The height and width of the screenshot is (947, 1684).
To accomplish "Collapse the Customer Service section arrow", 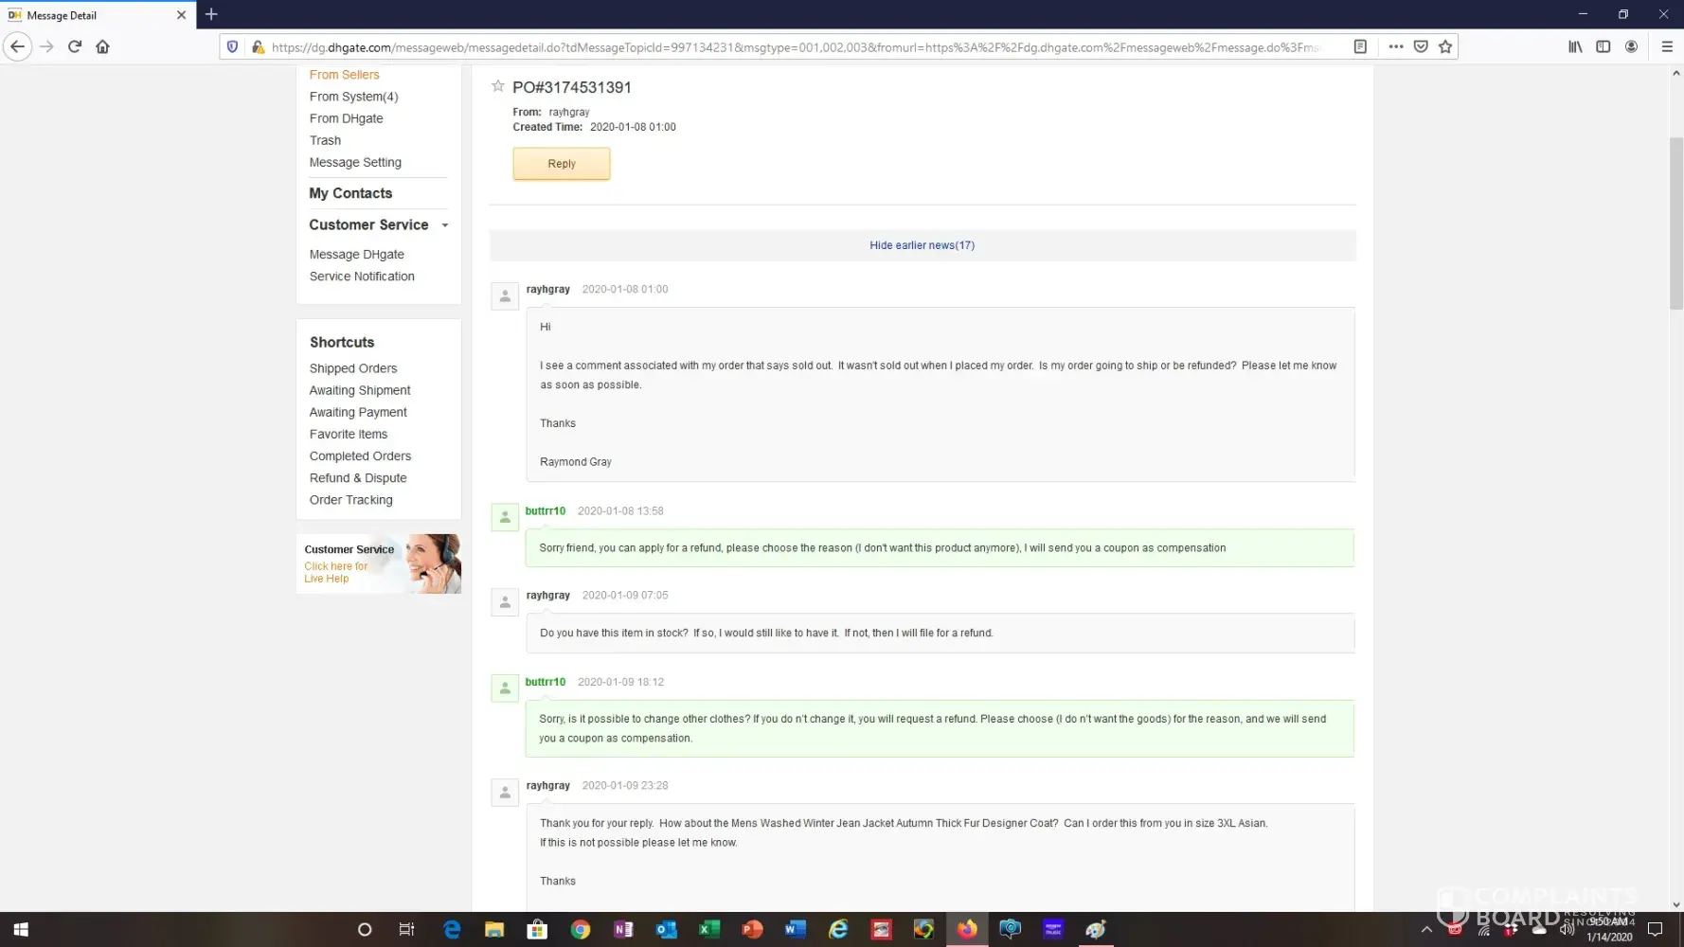I will [x=445, y=225].
